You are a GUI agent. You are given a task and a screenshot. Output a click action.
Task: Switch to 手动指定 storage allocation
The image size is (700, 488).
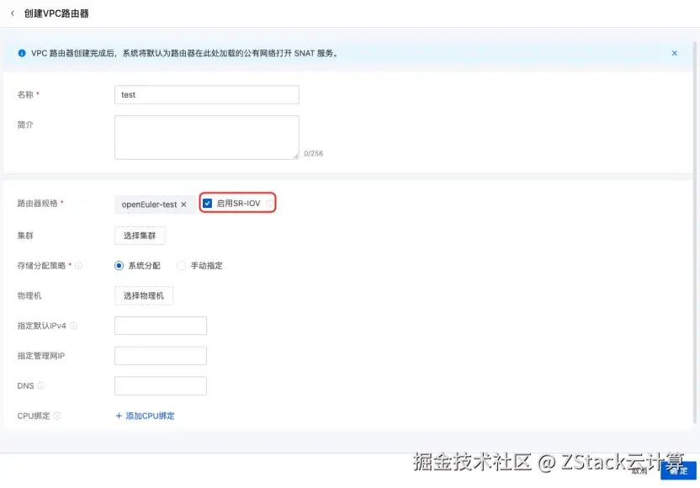181,266
